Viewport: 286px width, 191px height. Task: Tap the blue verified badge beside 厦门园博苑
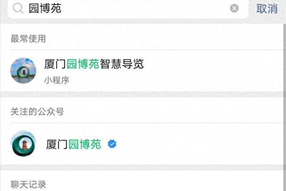112,144
